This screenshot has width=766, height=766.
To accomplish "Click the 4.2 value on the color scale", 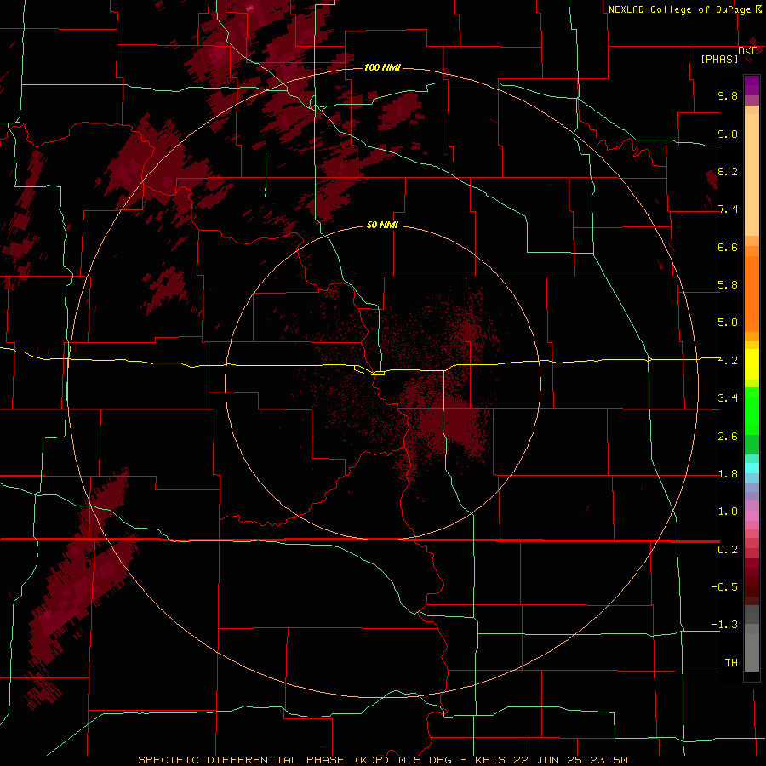I will click(x=728, y=361).
